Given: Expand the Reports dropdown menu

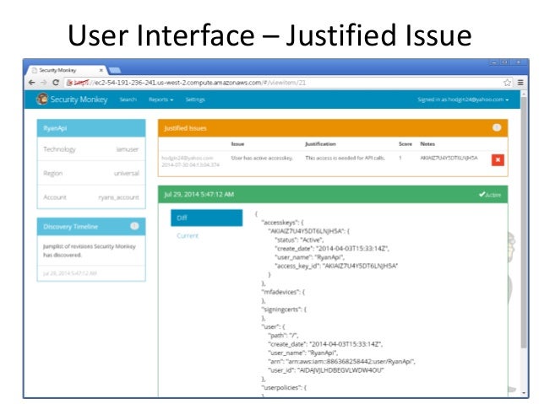Looking at the screenshot, I should click(161, 100).
